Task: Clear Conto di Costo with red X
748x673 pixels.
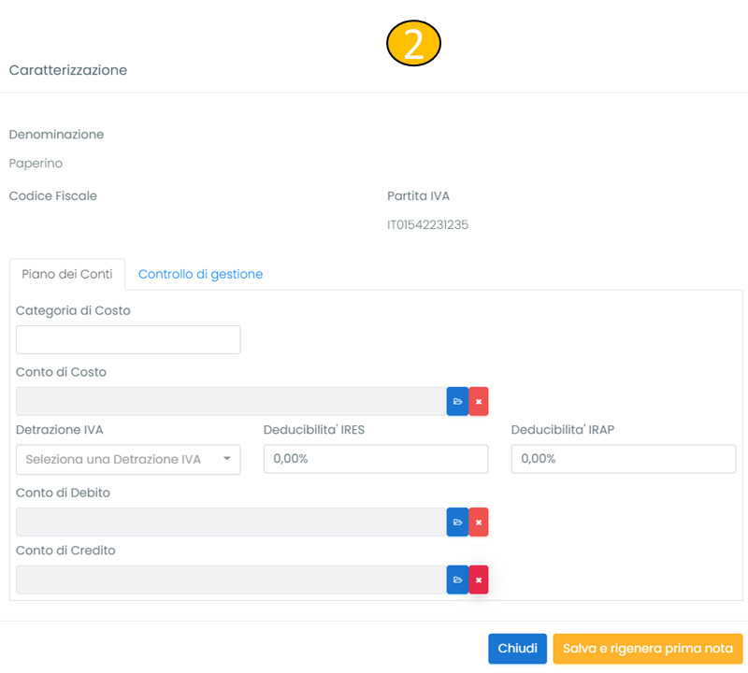Action: [x=479, y=401]
